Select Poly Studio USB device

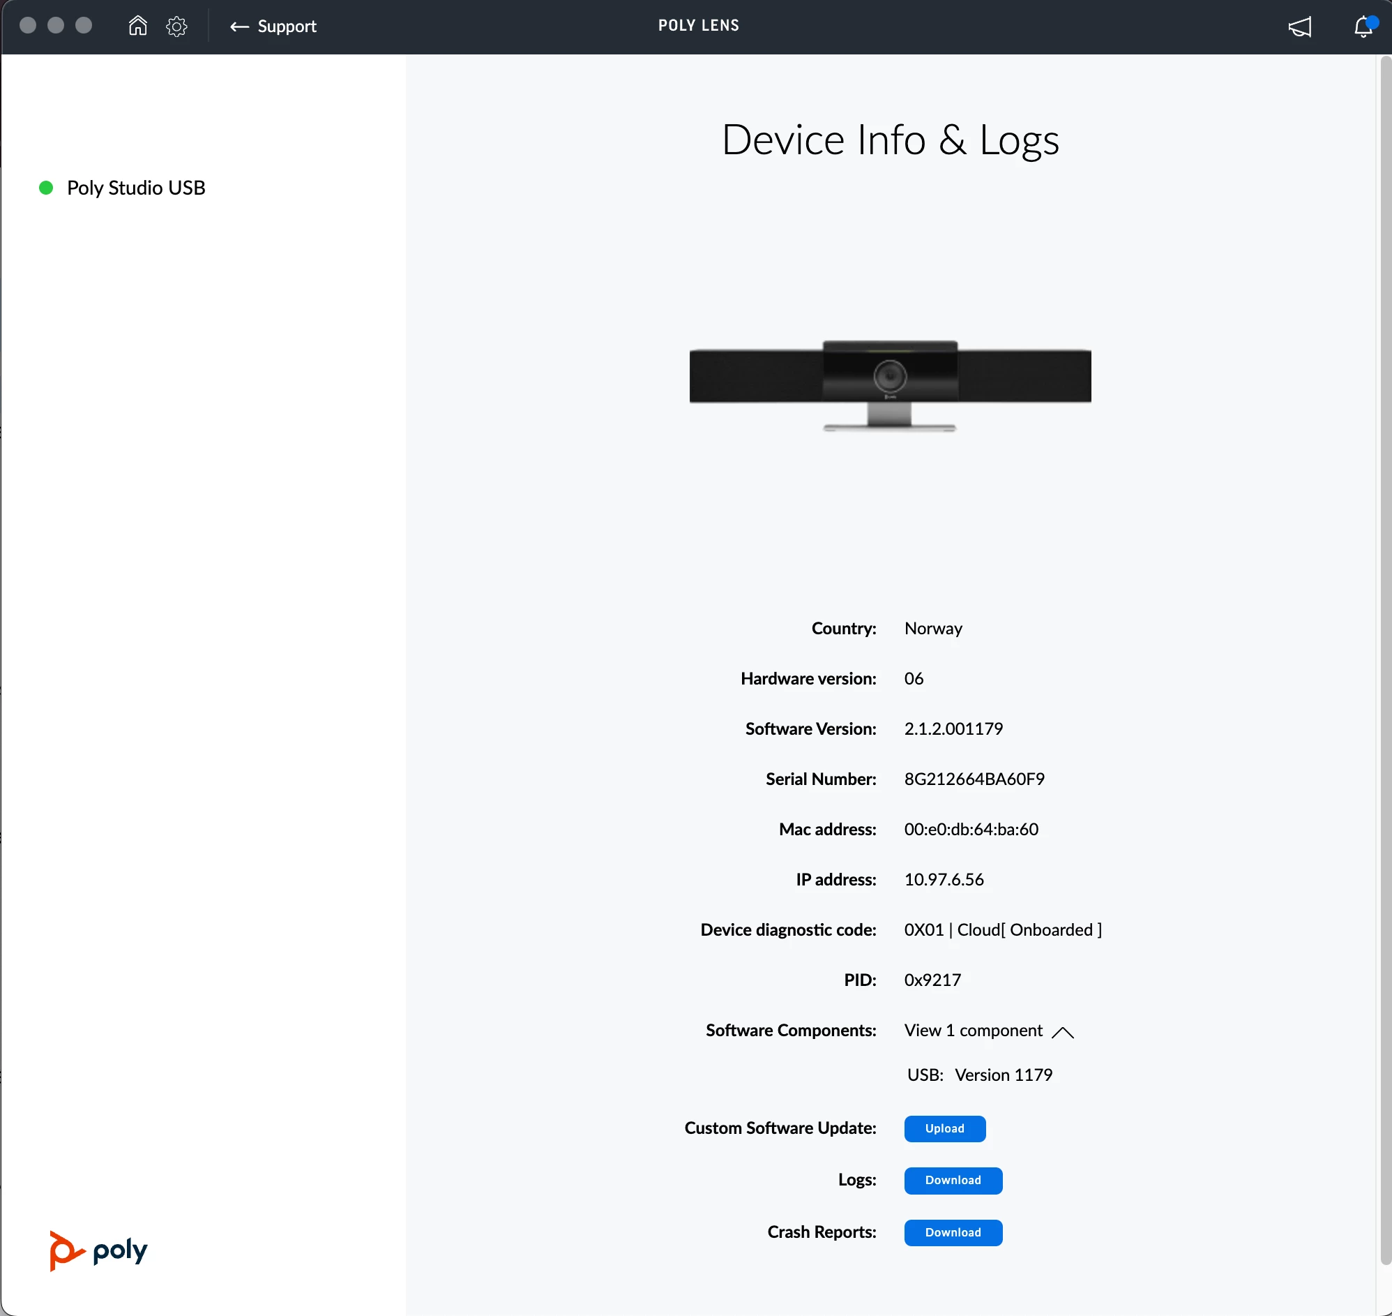tap(136, 188)
